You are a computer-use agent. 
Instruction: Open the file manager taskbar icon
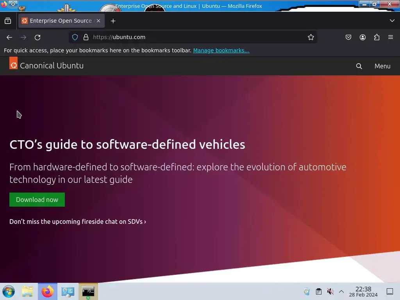tap(28, 291)
